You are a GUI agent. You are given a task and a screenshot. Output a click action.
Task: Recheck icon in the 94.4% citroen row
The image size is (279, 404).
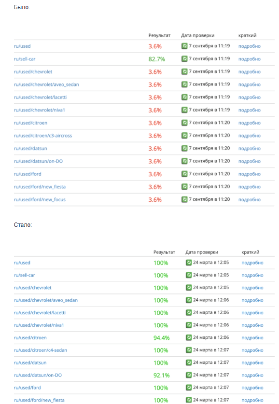pyautogui.click(x=189, y=337)
